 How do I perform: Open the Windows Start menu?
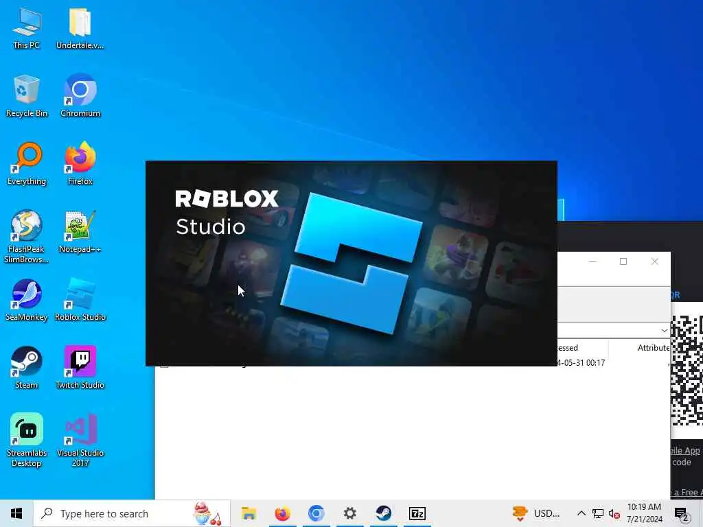[x=16, y=513]
